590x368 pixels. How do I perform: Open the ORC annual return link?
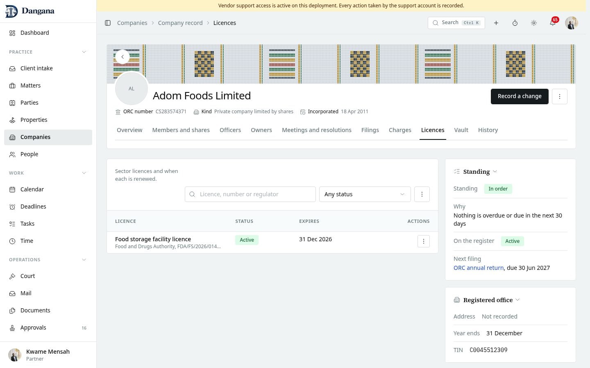point(479,268)
